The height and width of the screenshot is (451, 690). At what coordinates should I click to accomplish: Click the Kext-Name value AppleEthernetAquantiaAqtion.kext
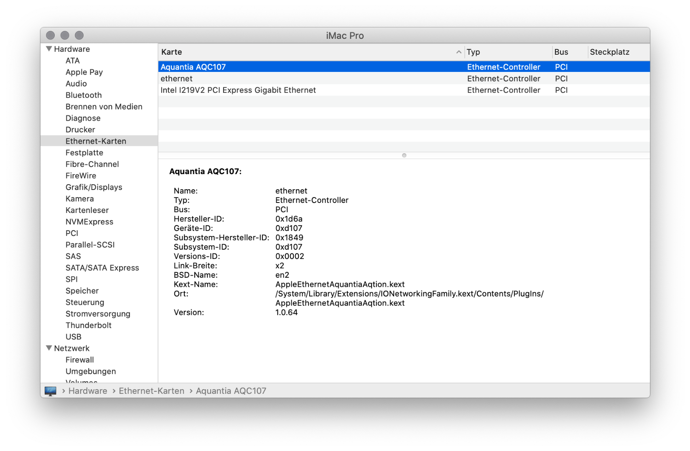(x=340, y=284)
